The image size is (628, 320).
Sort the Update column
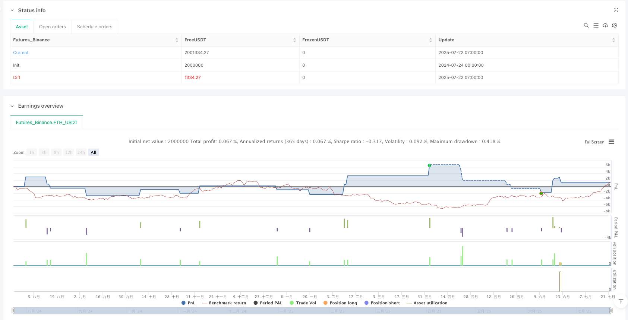tap(613, 40)
